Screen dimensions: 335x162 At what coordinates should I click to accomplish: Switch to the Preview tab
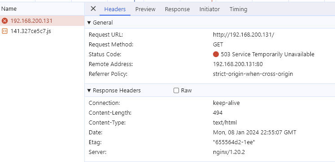(145, 9)
